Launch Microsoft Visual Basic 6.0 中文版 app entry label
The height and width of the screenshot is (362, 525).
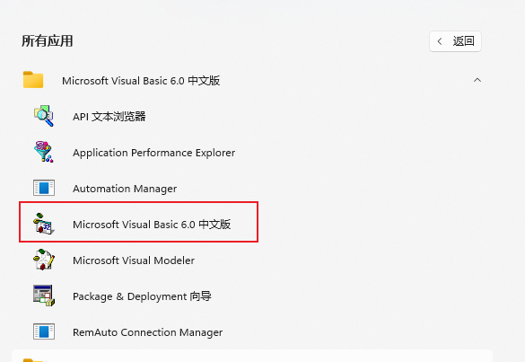tap(152, 225)
